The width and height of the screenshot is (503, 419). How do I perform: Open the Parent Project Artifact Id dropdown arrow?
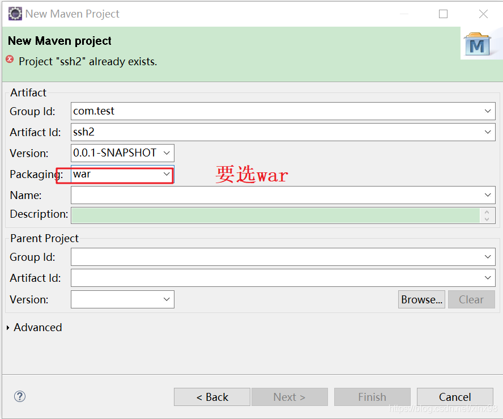click(x=488, y=278)
